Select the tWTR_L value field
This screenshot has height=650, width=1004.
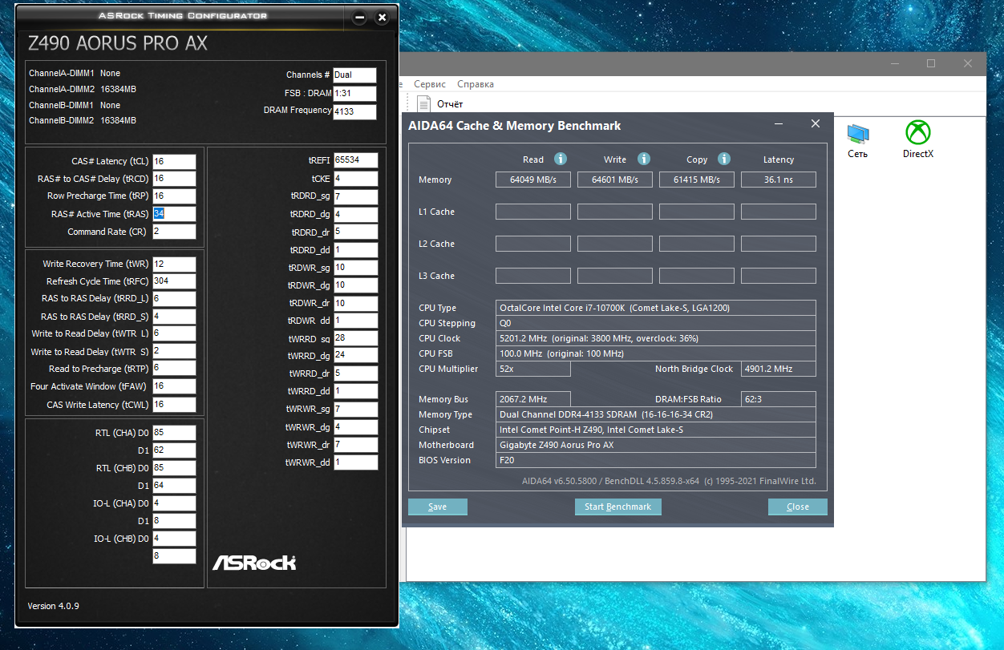[174, 333]
